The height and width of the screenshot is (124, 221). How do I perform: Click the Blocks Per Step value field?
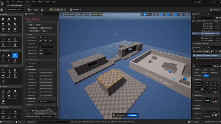click(46, 47)
